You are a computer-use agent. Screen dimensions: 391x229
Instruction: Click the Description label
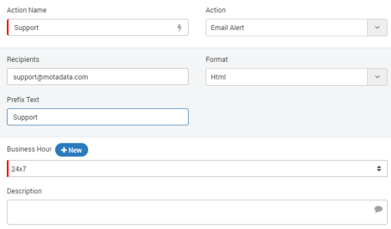(24, 191)
